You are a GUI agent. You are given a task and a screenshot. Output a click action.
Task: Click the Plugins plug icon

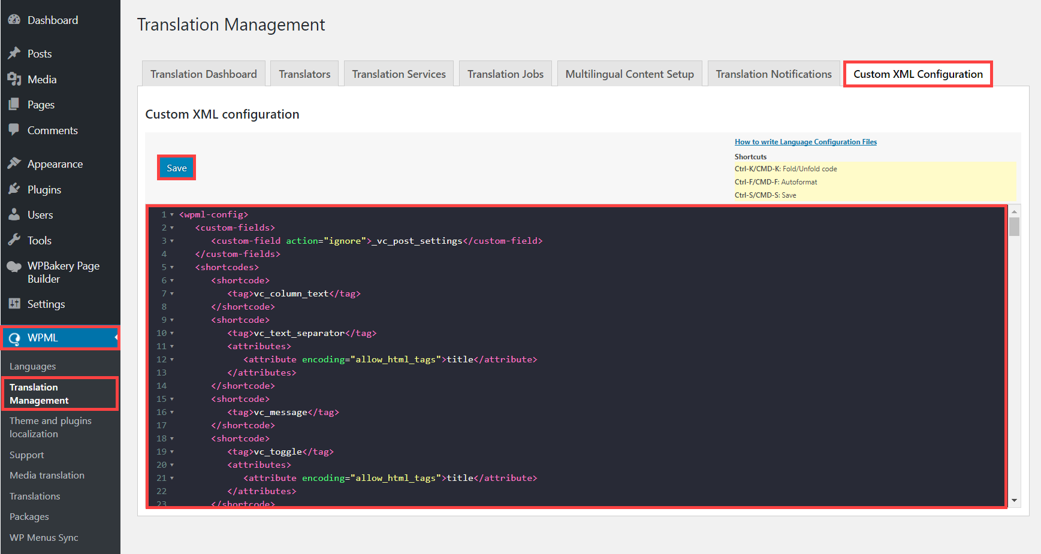(x=14, y=189)
